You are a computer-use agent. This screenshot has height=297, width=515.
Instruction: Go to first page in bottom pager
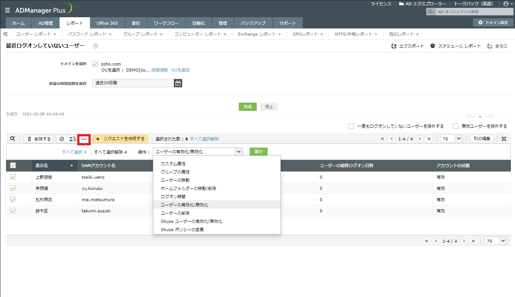pos(427,241)
